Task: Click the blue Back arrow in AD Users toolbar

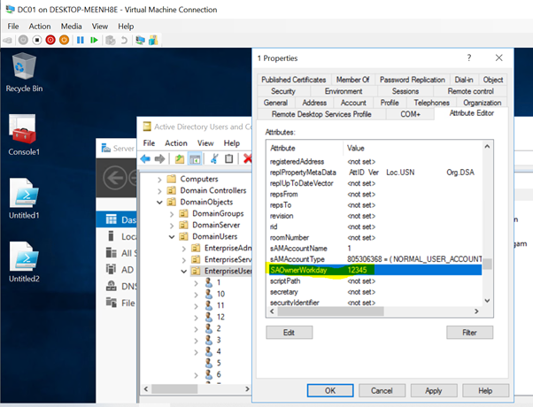Action: pos(145,158)
